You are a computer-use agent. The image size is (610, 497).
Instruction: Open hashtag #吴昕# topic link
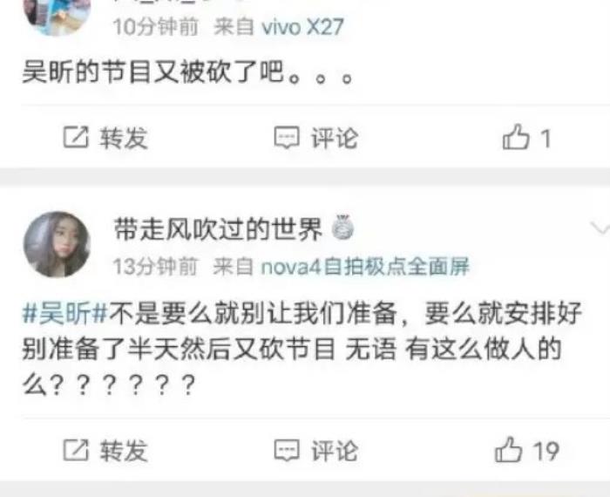point(64,312)
